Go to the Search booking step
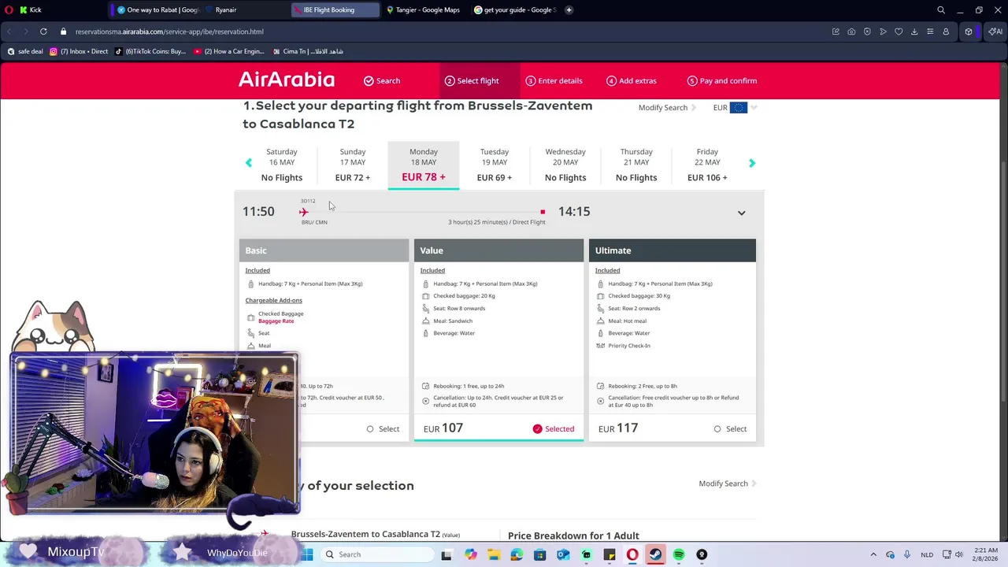Viewport: 1008px width, 567px height. pyautogui.click(x=382, y=80)
